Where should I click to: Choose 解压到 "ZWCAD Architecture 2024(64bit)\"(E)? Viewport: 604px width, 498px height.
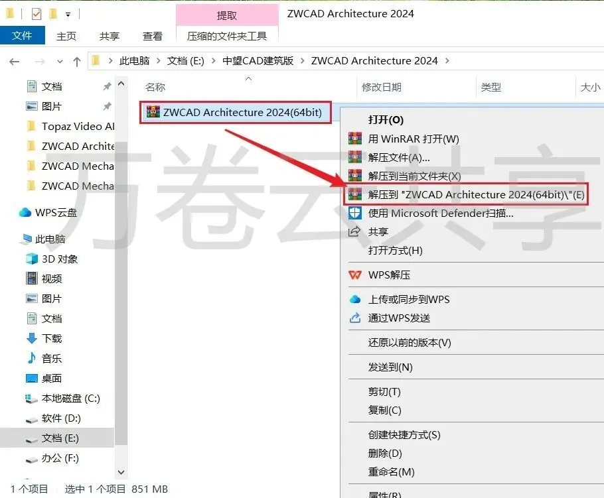point(476,195)
